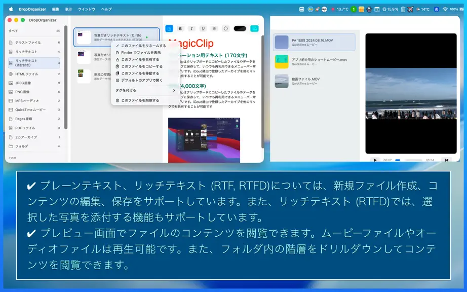The height and width of the screenshot is (292, 467).
Task: Open the ウインドウ menu
Action: coord(87,9)
